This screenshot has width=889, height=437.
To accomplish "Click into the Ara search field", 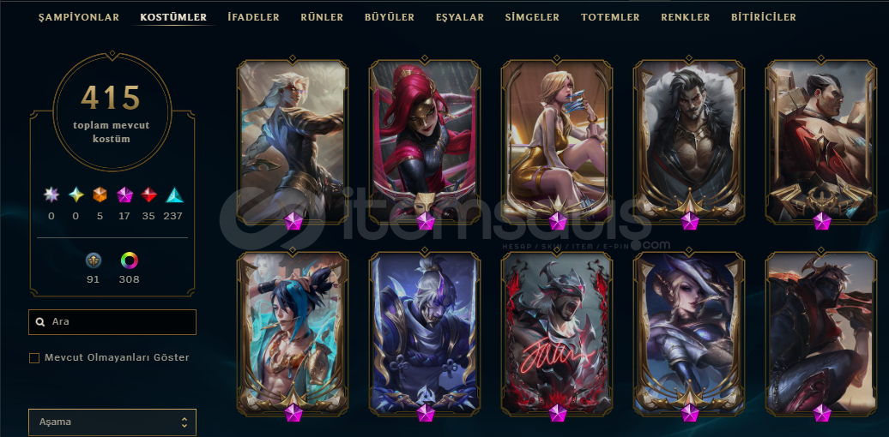I will click(x=112, y=321).
